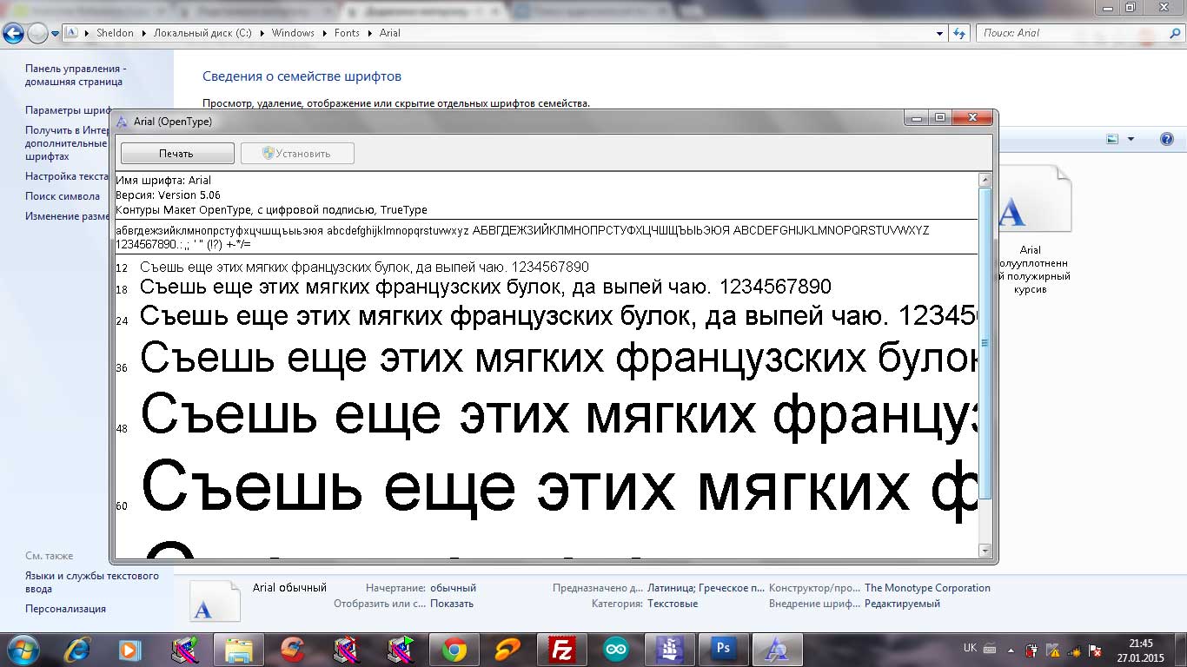Go back in the Fonts Explorer window

pos(13,33)
